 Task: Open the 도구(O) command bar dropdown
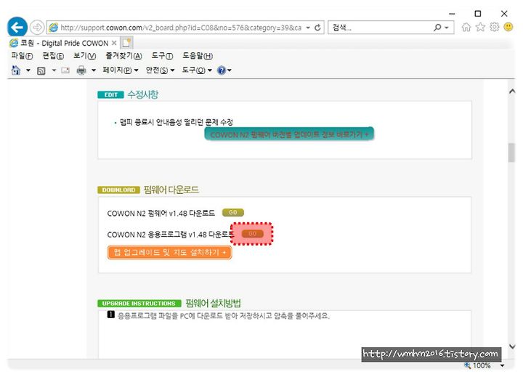pos(197,70)
